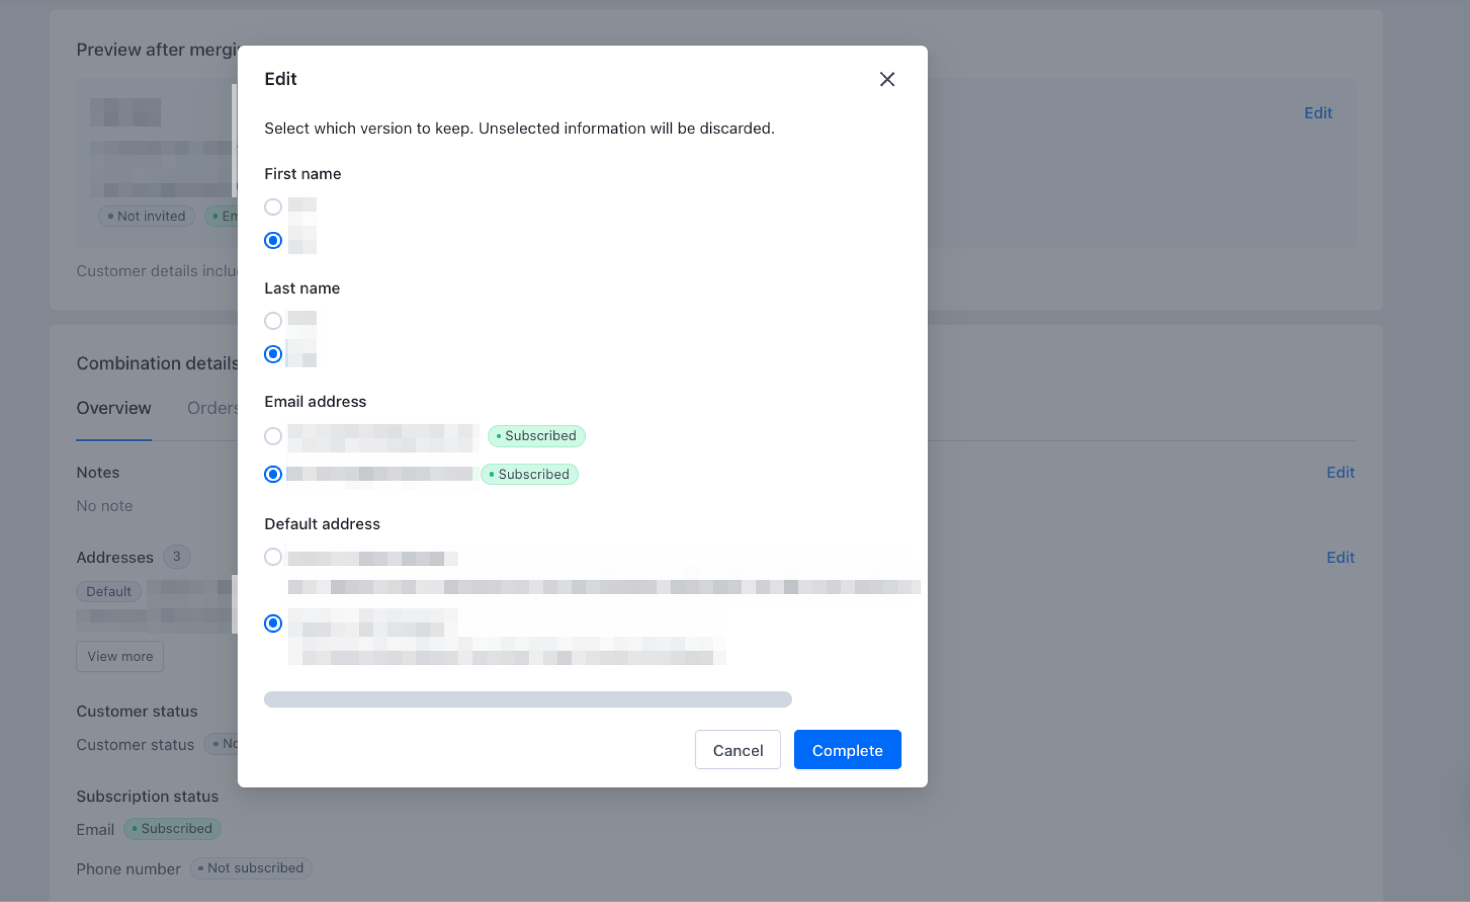Select the second Email address radio option
The image size is (1470, 902).
coord(273,474)
